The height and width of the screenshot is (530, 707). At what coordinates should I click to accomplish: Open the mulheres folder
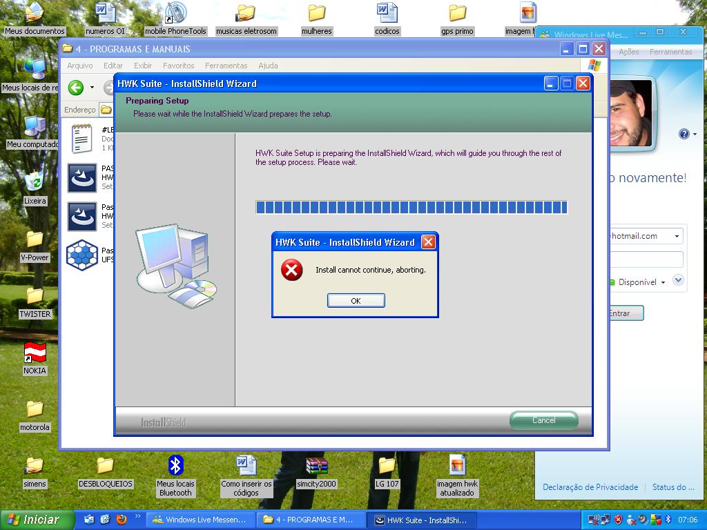click(316, 19)
